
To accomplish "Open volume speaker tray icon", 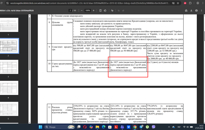I will (188, 127).
